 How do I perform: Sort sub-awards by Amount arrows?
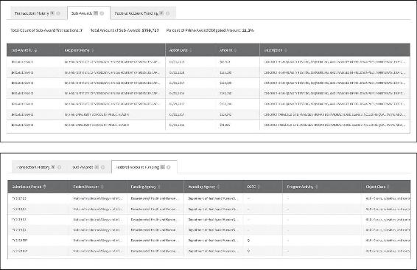(235, 50)
